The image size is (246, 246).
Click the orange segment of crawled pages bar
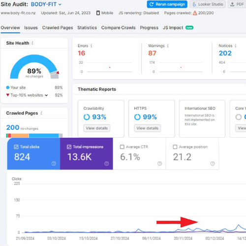[x=20, y=136]
